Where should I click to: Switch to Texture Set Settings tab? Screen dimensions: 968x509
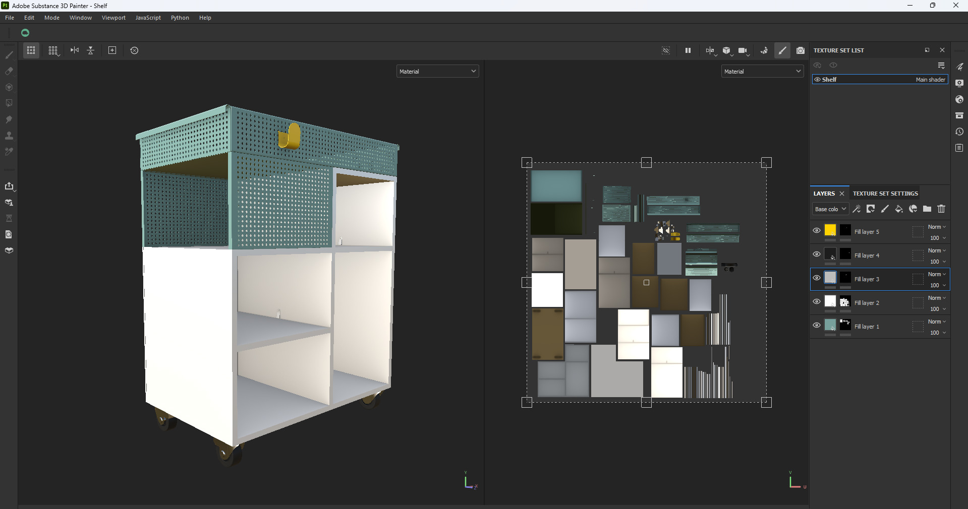885,194
